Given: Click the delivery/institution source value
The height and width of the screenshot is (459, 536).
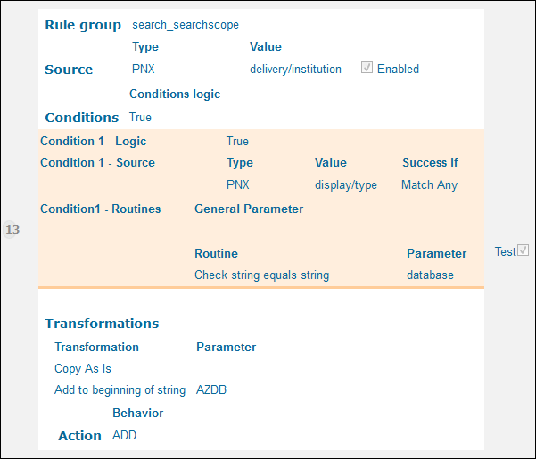Looking at the screenshot, I should [295, 69].
